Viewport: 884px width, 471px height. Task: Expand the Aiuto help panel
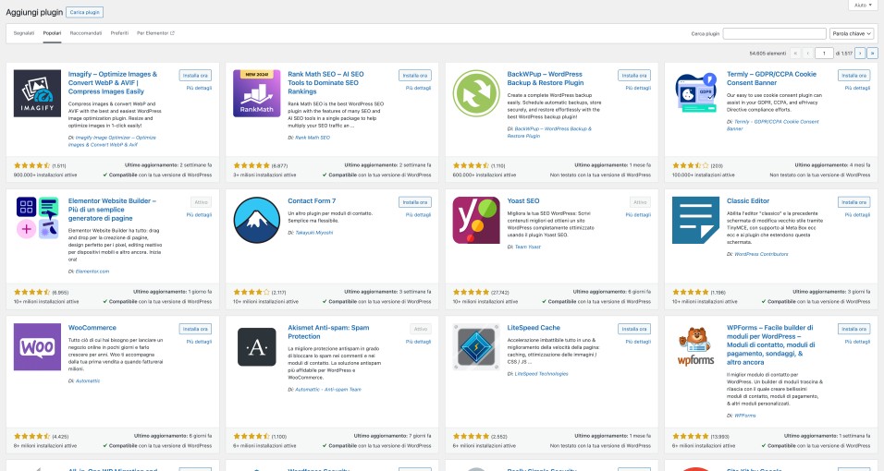click(x=862, y=6)
